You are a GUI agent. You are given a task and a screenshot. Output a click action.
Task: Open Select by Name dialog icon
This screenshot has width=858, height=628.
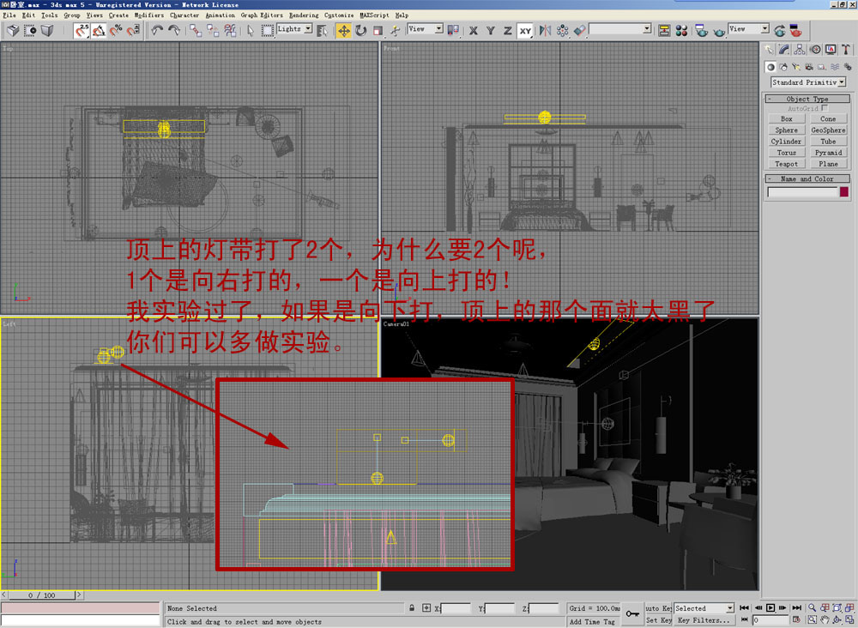click(x=323, y=31)
